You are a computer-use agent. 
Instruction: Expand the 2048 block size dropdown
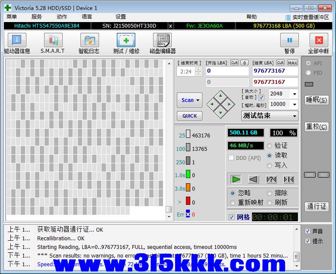(x=294, y=94)
